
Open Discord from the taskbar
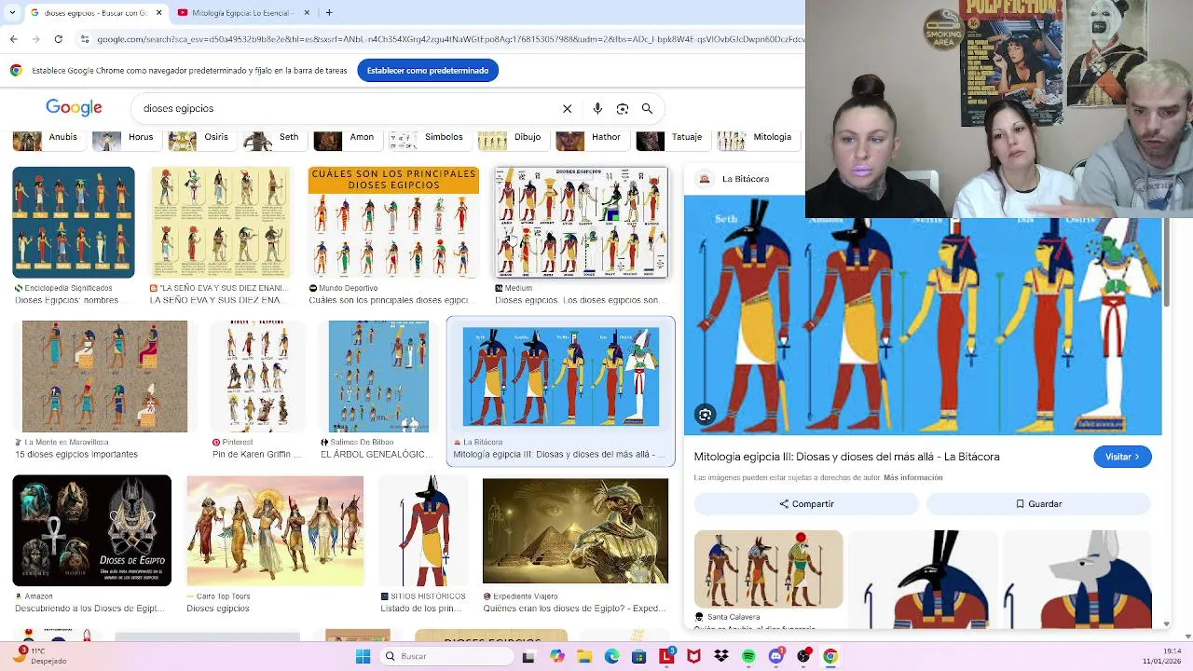[775, 656]
